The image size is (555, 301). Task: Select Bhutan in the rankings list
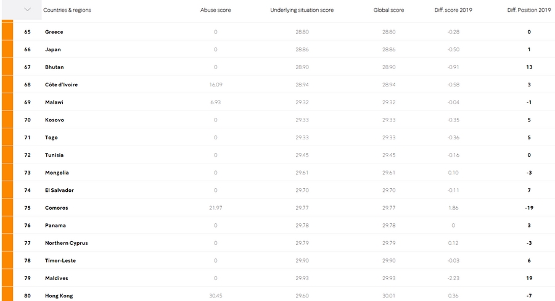[x=54, y=67]
